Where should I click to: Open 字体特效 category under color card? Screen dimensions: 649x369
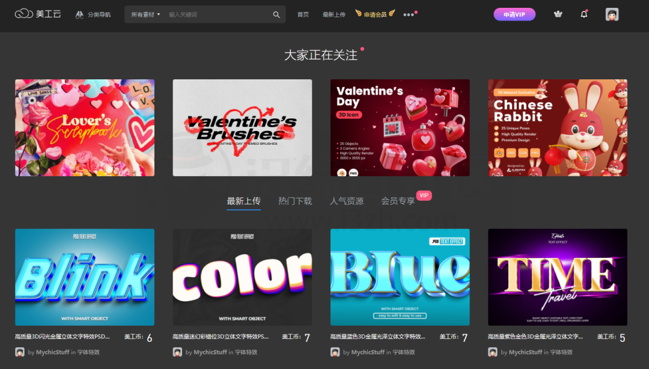[246, 352]
